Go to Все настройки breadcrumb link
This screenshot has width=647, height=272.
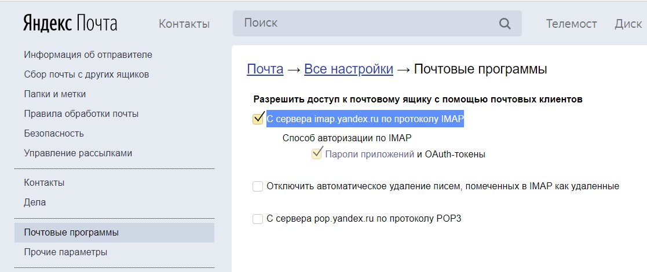pos(349,69)
